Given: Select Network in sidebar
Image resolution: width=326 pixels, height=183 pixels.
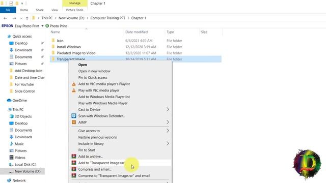Looking at the screenshot, I should [19, 180].
